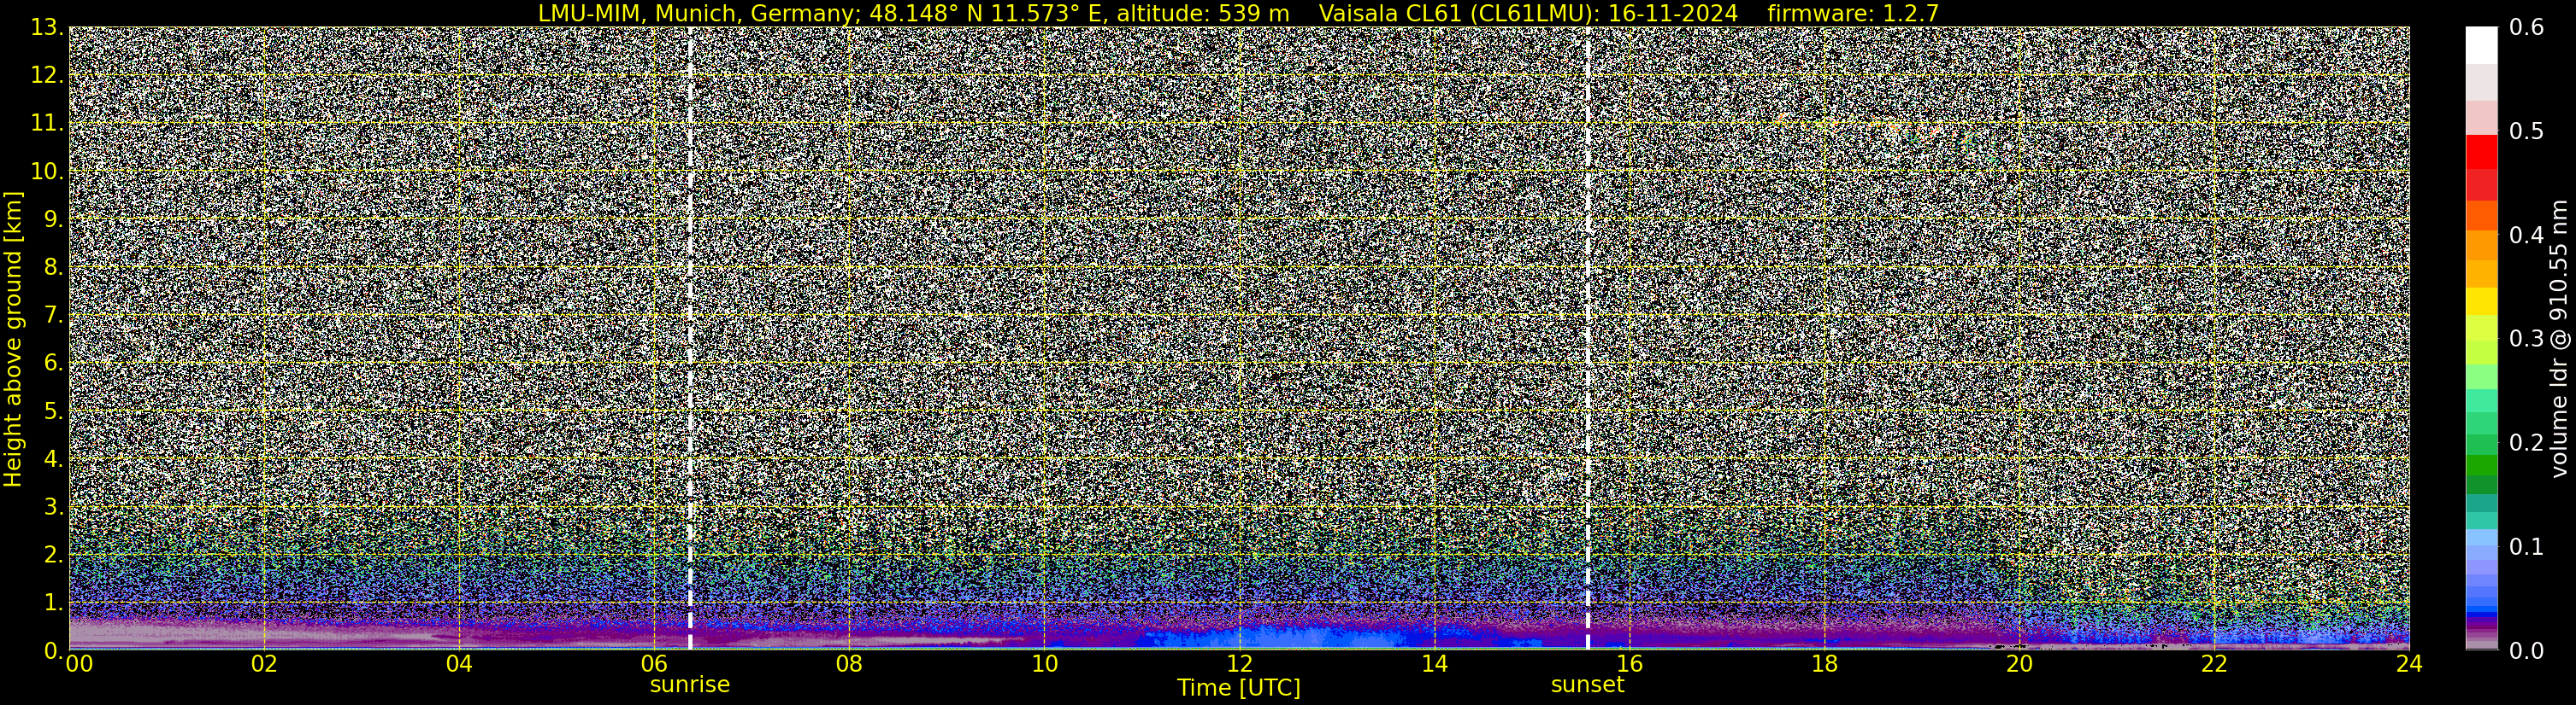Click the 'Vaisala CL61 (CL61LMU): 16-11-2024' label
This screenshot has width=2576, height=705.
(1530, 13)
